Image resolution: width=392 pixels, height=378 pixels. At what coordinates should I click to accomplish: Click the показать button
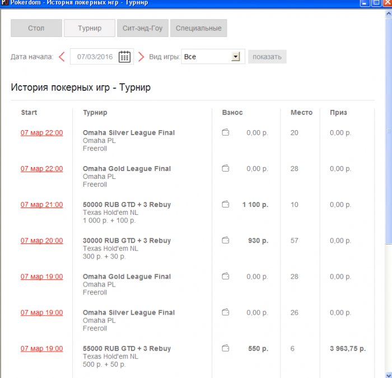coord(267,57)
